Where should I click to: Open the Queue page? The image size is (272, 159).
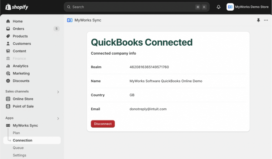click(18, 148)
